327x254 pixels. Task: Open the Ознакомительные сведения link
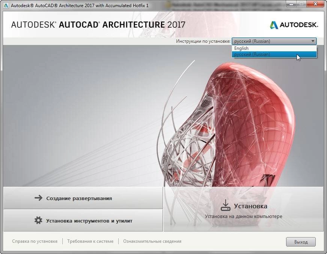[152, 241]
